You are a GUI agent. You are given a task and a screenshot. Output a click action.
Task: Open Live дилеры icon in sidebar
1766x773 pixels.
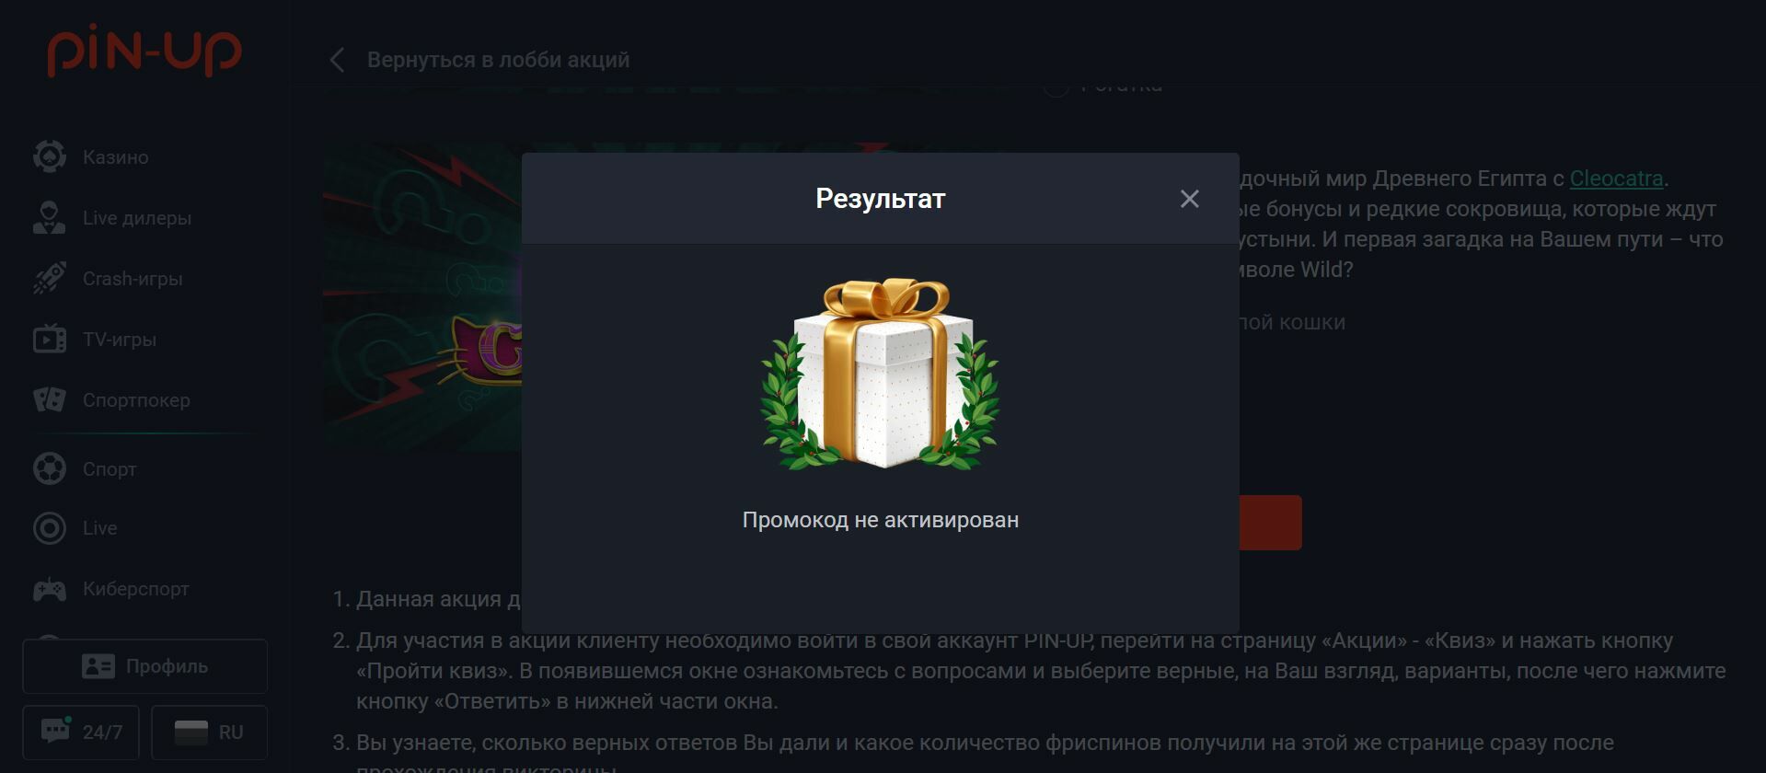[x=50, y=217]
